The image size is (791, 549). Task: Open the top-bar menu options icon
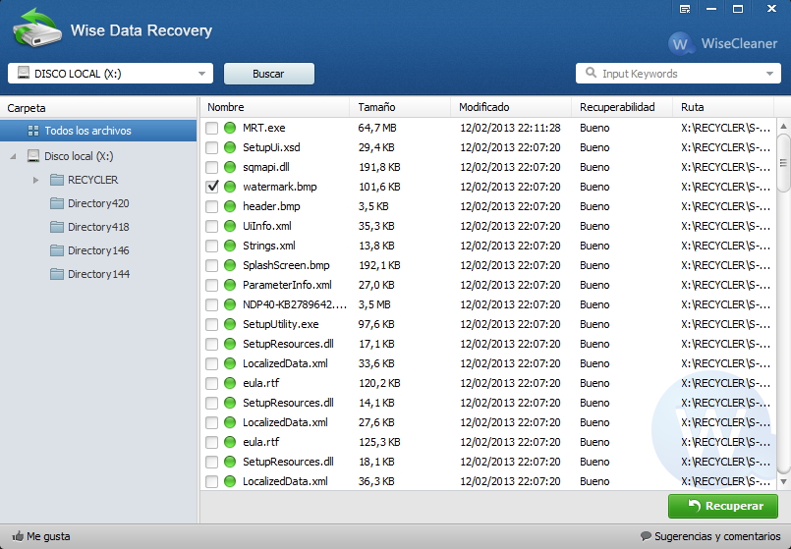685,9
